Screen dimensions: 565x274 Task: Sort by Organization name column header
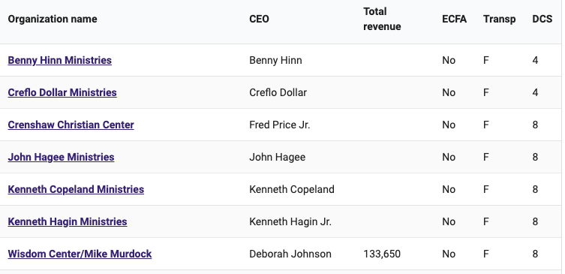point(53,19)
